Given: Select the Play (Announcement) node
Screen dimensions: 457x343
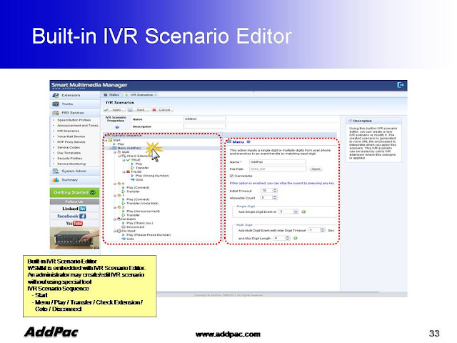Looking at the screenshot, I should (x=141, y=212).
